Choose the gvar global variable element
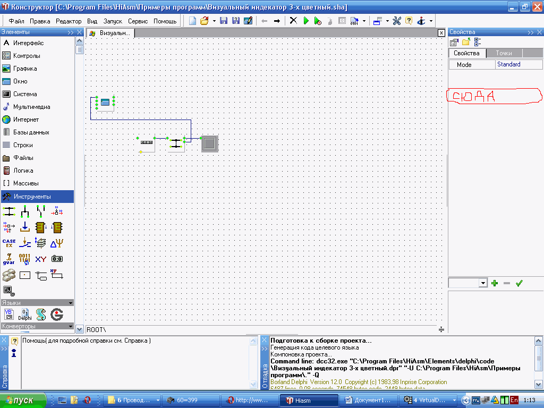Image resolution: width=544 pixels, height=408 pixels. click(9, 259)
